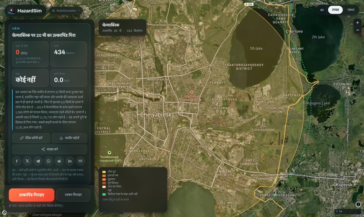Image resolution: width=364 pixels, height=217 pixels.
Task: Click the Chelyabinsk city label on map
Action: (x=156, y=115)
